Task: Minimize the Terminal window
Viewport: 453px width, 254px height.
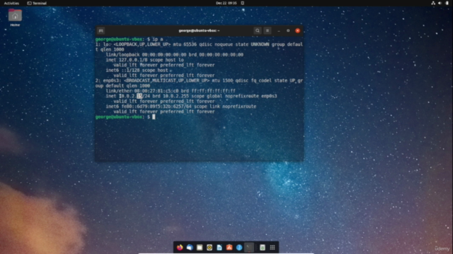Action: (279, 30)
